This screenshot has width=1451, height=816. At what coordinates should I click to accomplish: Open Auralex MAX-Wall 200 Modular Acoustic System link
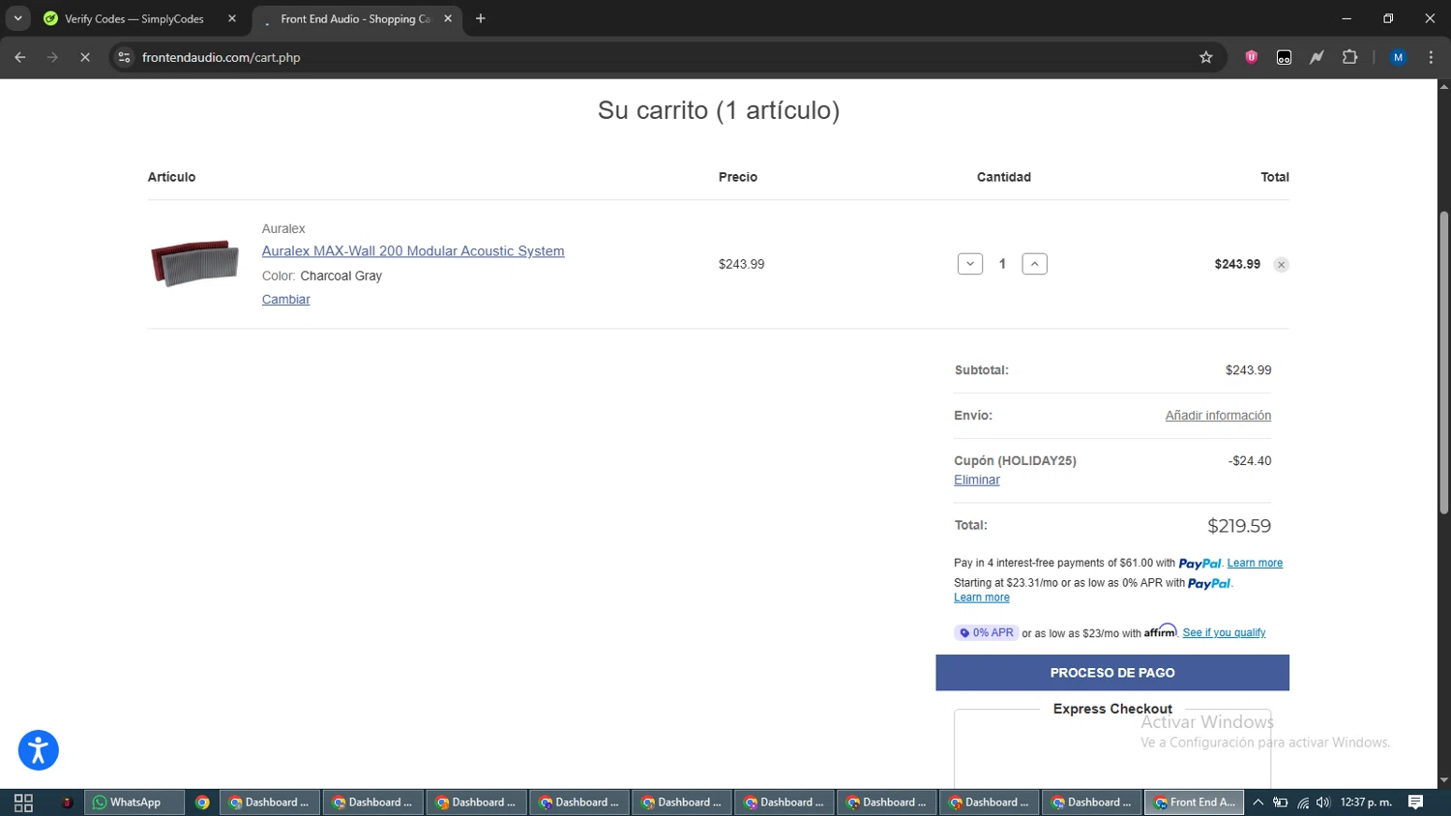413,250
